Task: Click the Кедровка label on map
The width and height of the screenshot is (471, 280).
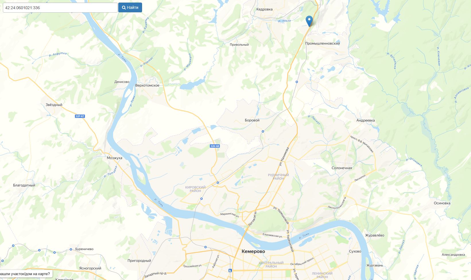Action: (264, 9)
